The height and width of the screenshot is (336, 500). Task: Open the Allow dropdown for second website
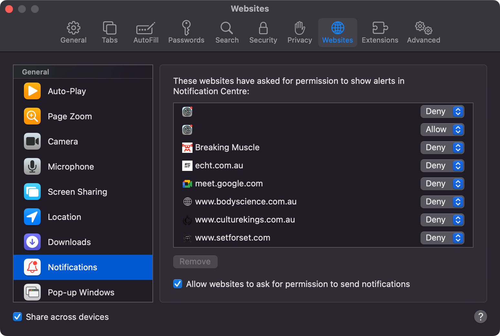[442, 130]
